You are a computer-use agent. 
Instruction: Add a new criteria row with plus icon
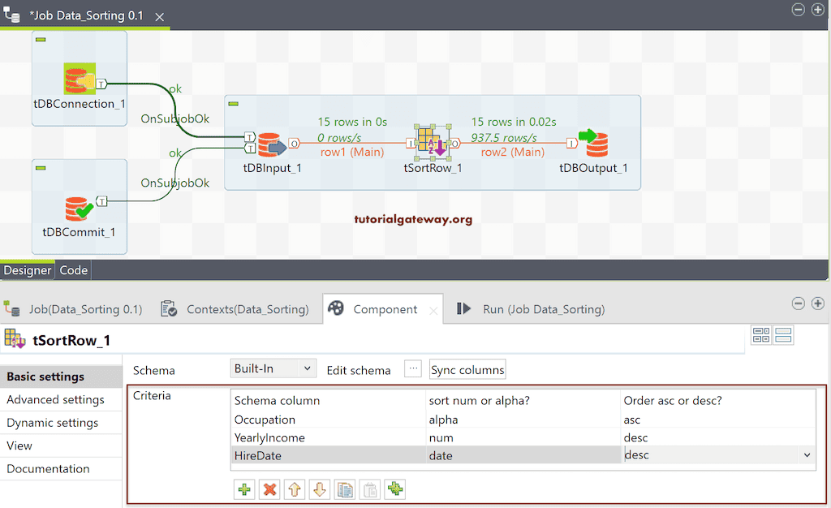(x=244, y=489)
